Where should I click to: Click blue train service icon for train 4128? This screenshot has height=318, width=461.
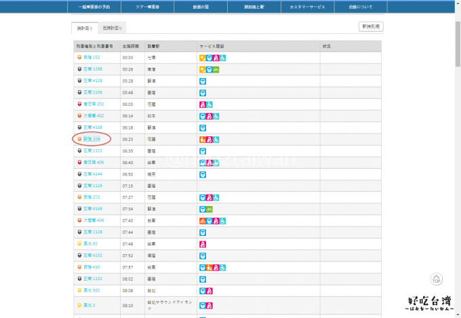click(x=202, y=81)
